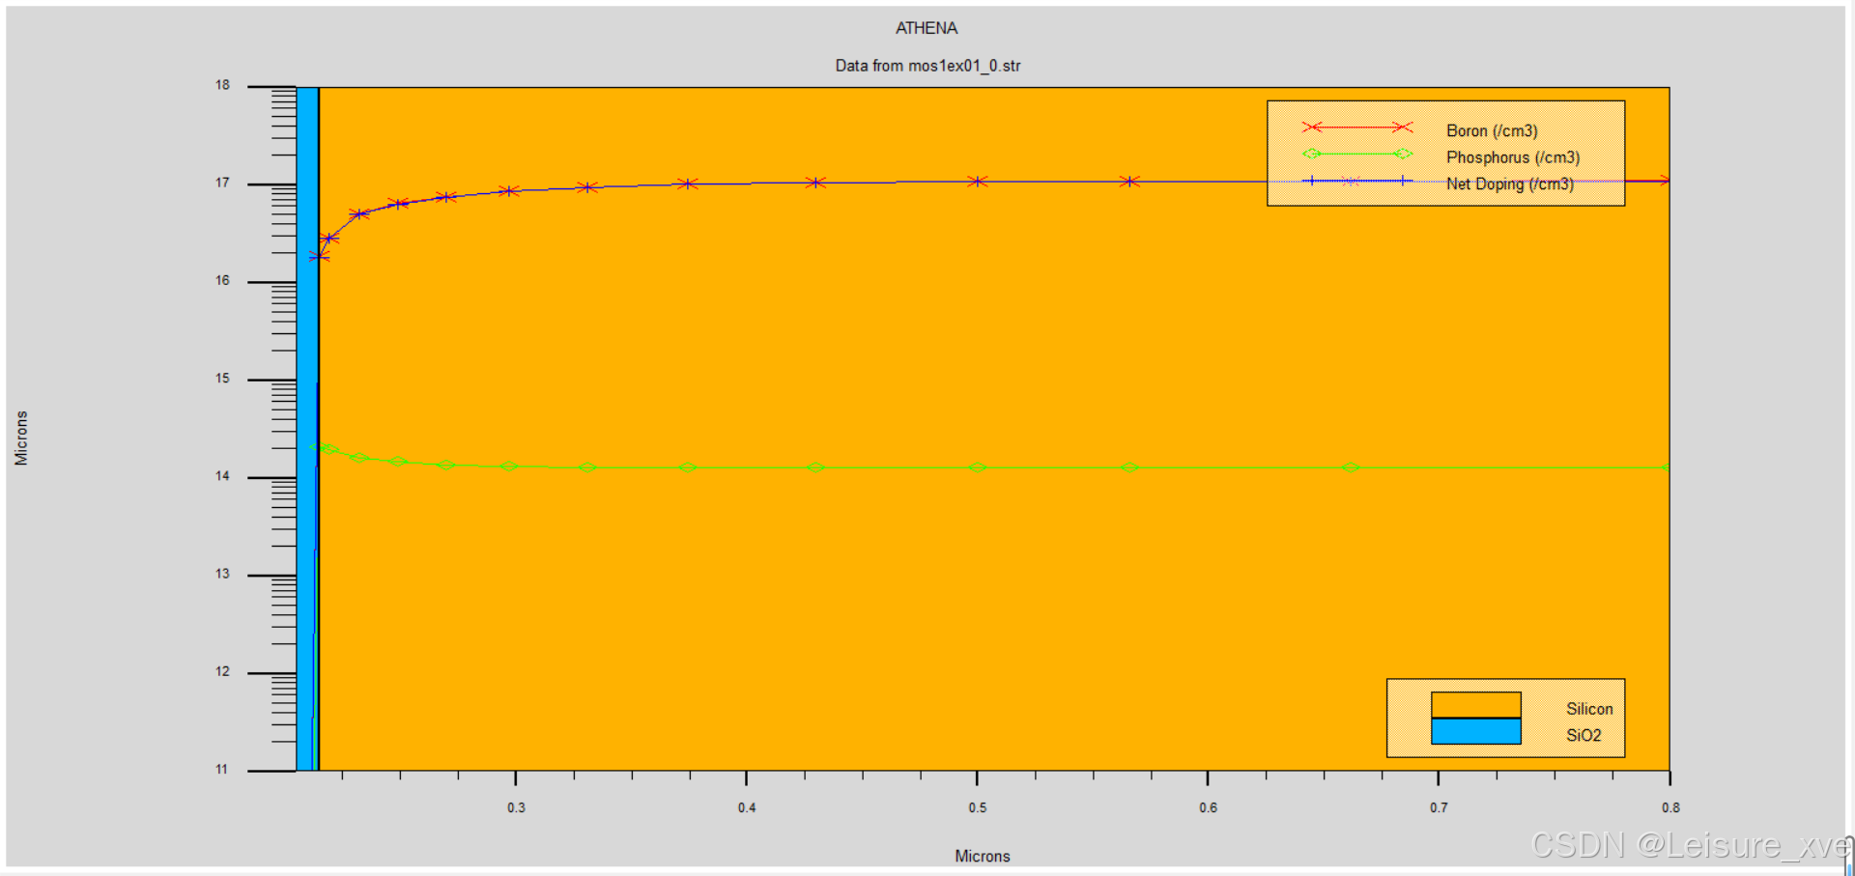Image resolution: width=1855 pixels, height=876 pixels.
Task: Select the SiO2 label in materials legend
Action: [1583, 735]
